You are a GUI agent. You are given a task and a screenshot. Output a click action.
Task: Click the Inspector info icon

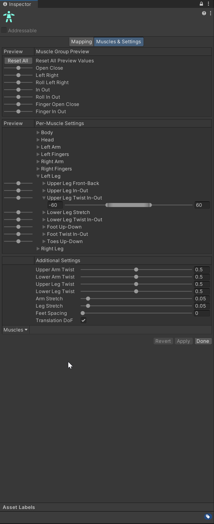[x=5, y=4]
